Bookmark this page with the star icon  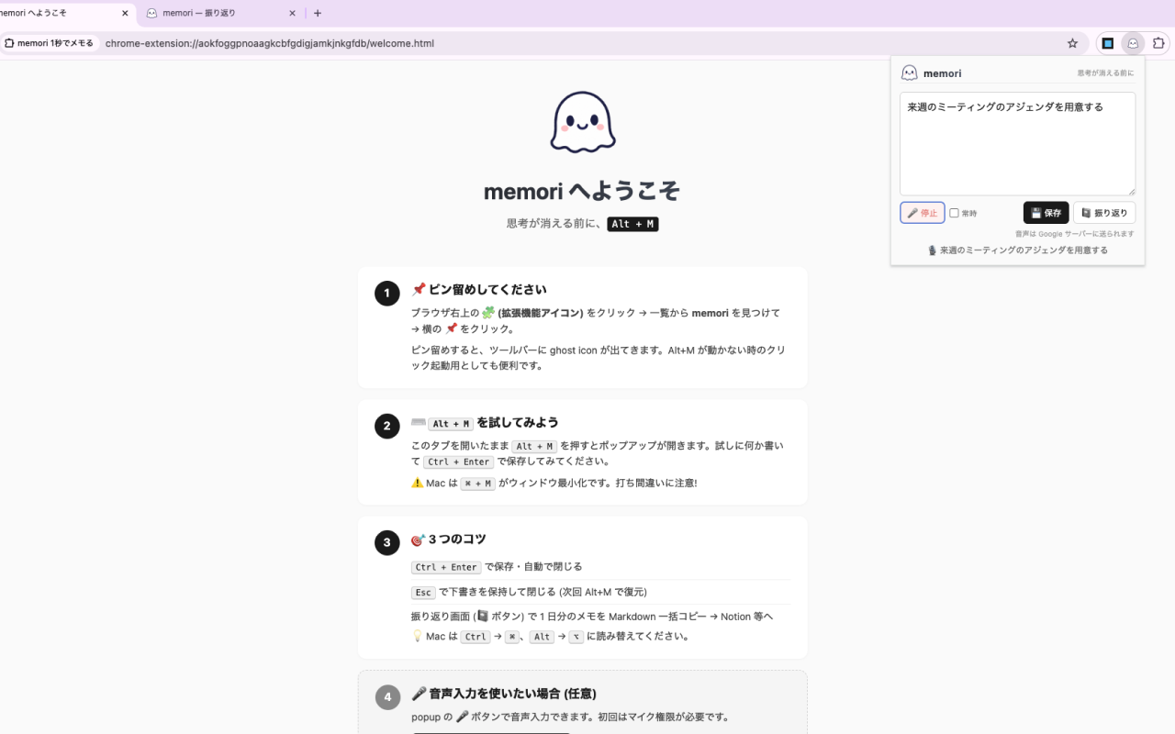point(1072,43)
